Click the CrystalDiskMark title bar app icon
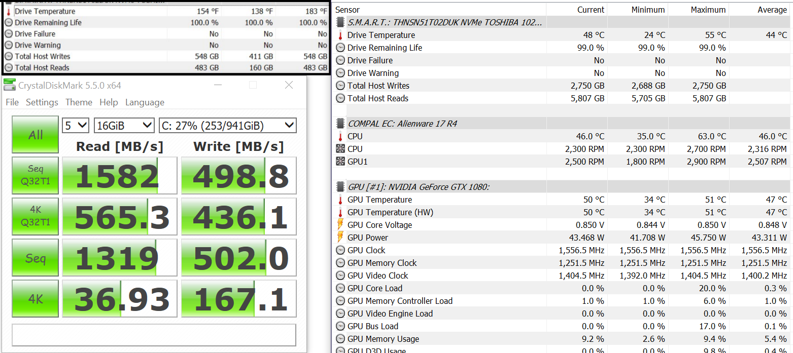 click(x=9, y=85)
